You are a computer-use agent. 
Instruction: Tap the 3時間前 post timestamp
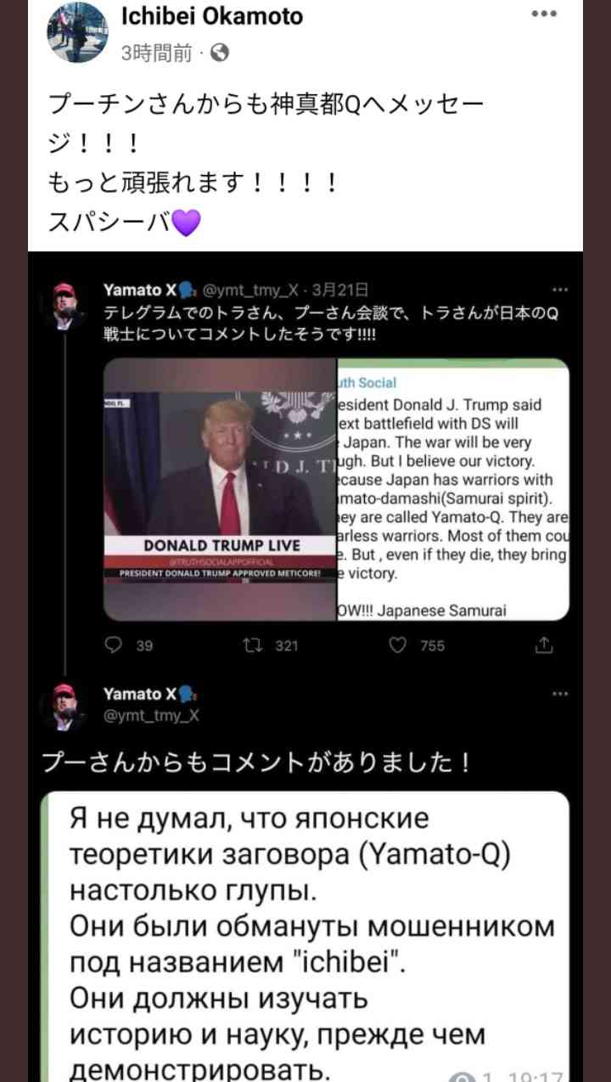pyautogui.click(x=157, y=54)
